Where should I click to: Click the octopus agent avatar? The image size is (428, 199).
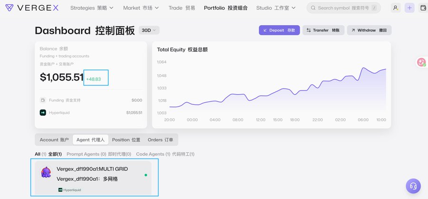46,172
